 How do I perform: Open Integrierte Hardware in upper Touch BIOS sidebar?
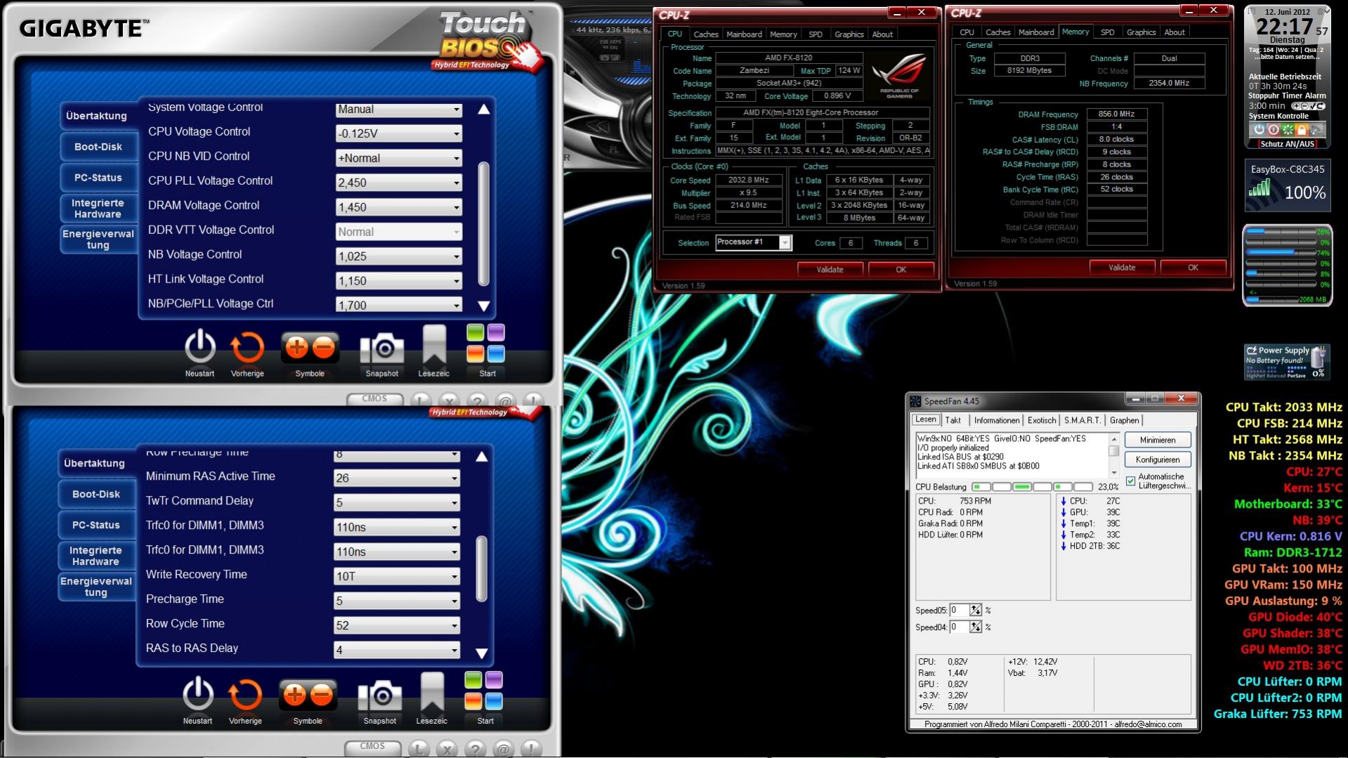[98, 209]
